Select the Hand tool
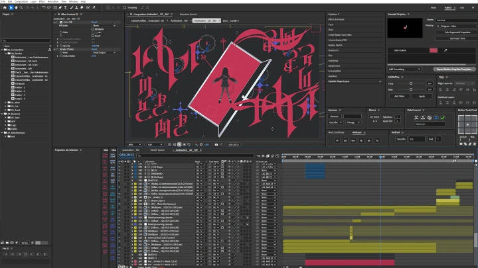Screen dimensions: 478x268 [x=16, y=7]
